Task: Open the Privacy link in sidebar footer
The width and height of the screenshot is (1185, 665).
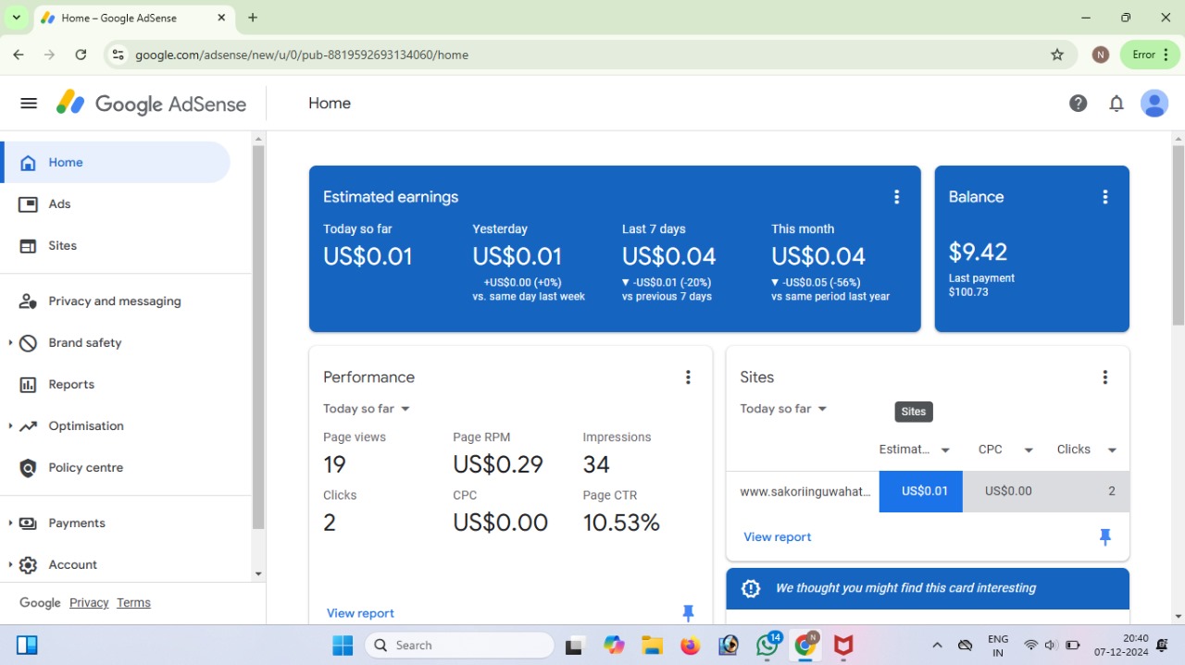Action: (89, 603)
